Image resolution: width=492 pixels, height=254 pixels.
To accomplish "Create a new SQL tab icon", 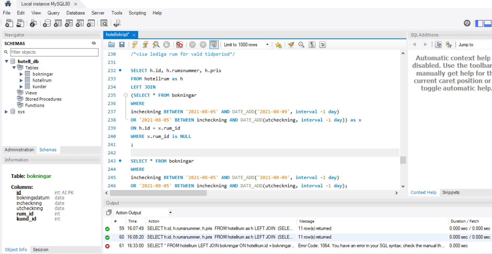I will click(x=9, y=23).
